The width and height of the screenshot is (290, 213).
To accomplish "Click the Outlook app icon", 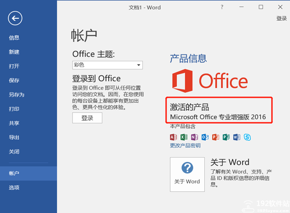I will coord(205,137).
